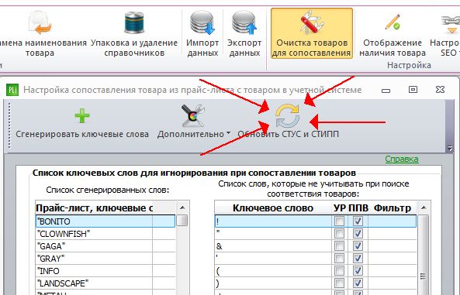Click Обновить СТУС и СТИПП refresh icon
The image size is (460, 295).
pos(288,116)
